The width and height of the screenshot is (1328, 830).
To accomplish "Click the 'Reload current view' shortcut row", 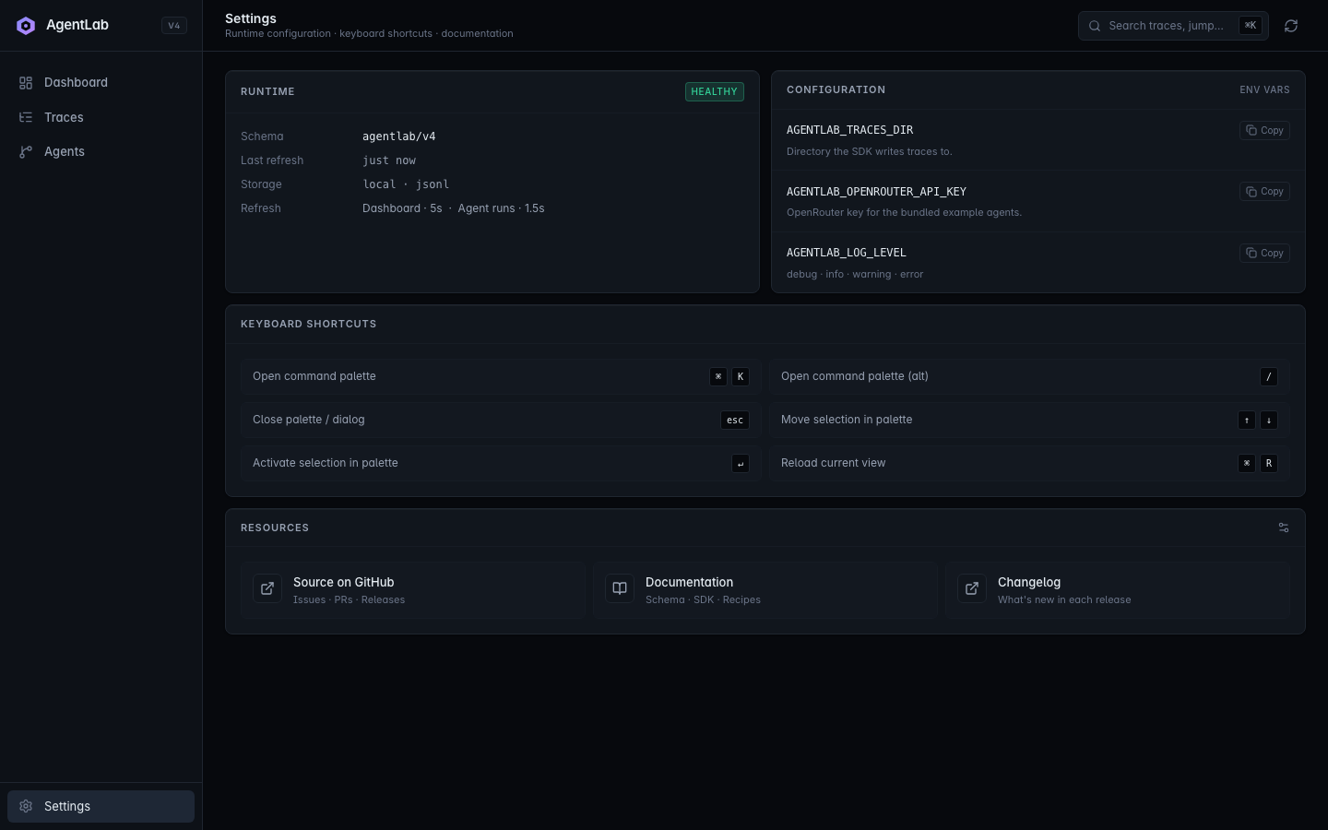I will point(1029,463).
